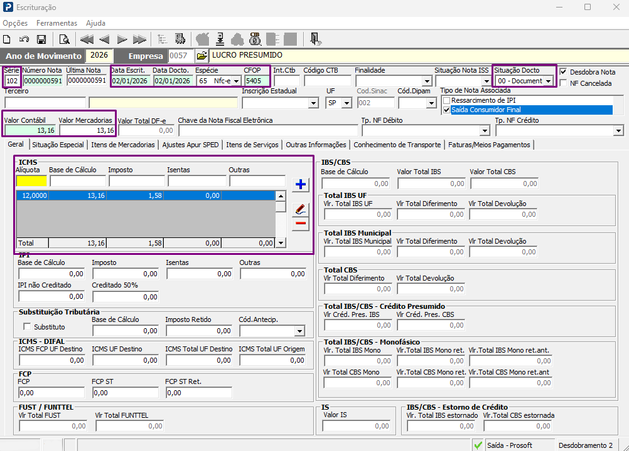This screenshot has width=629, height=451.
Task: Click the Valor Contábil field
Action: (x=31, y=130)
